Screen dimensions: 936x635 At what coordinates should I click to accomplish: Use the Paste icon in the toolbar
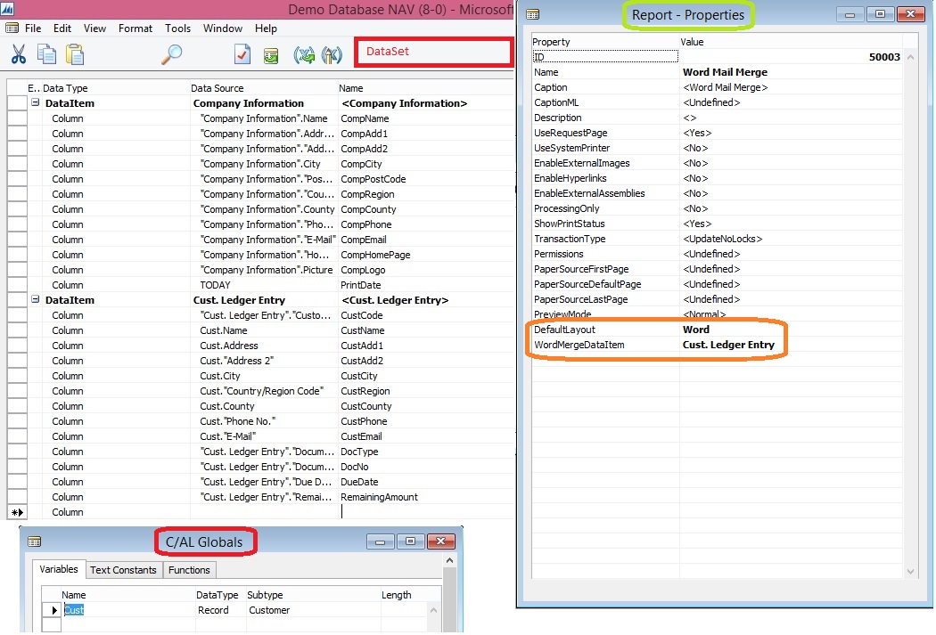[75, 54]
